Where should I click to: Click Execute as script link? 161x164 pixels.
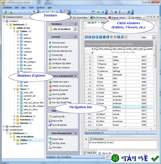(60, 47)
